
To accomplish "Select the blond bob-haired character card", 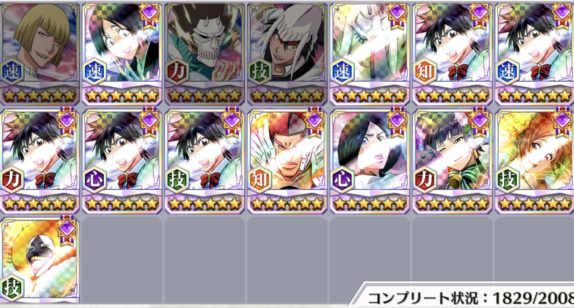I will click(40, 54).
